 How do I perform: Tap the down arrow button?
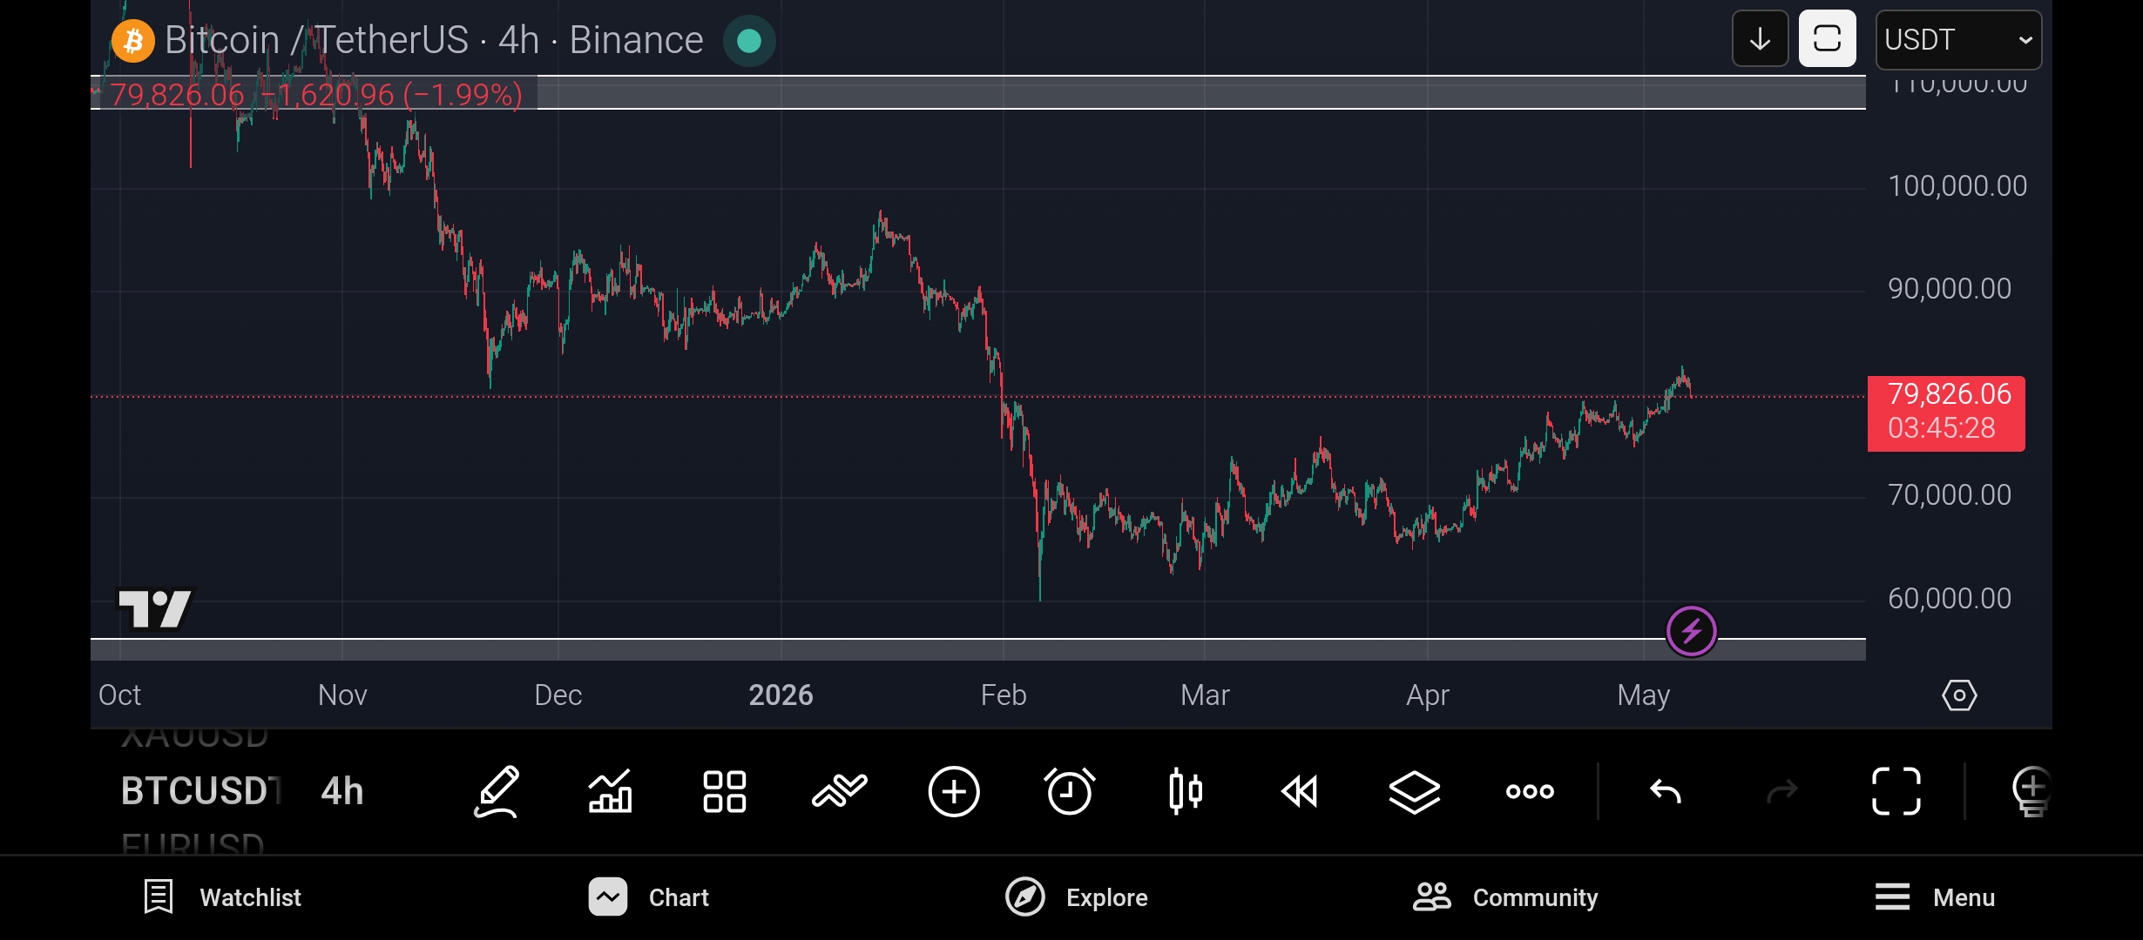1760,39
